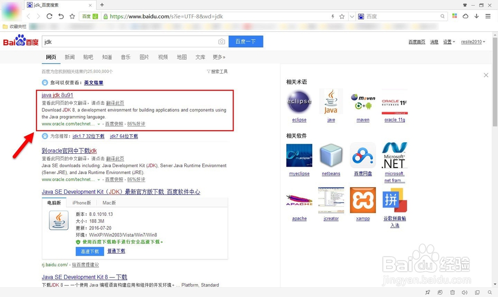Click the 百度一下 search button
This screenshot has height=297, width=498.
click(246, 41)
